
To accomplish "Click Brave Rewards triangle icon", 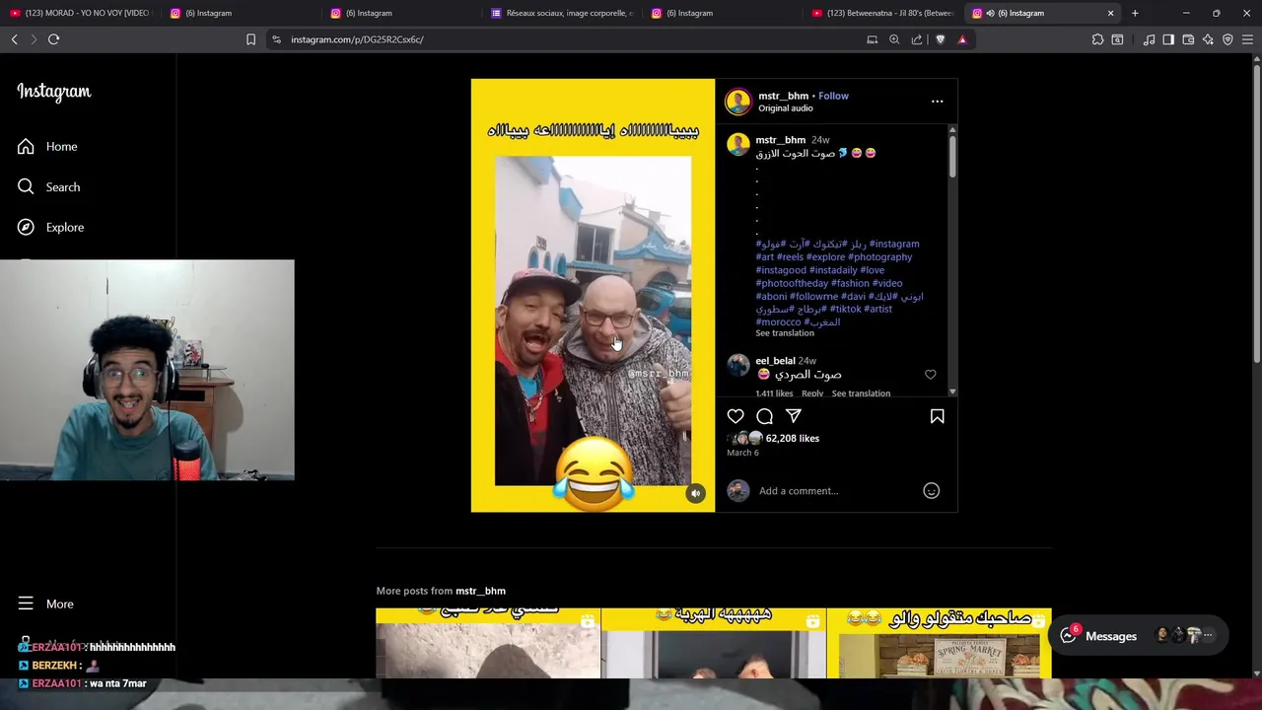I will click(962, 39).
